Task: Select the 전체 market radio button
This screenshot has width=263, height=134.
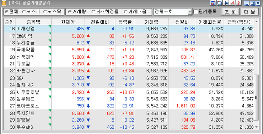Action: pos(7,12)
